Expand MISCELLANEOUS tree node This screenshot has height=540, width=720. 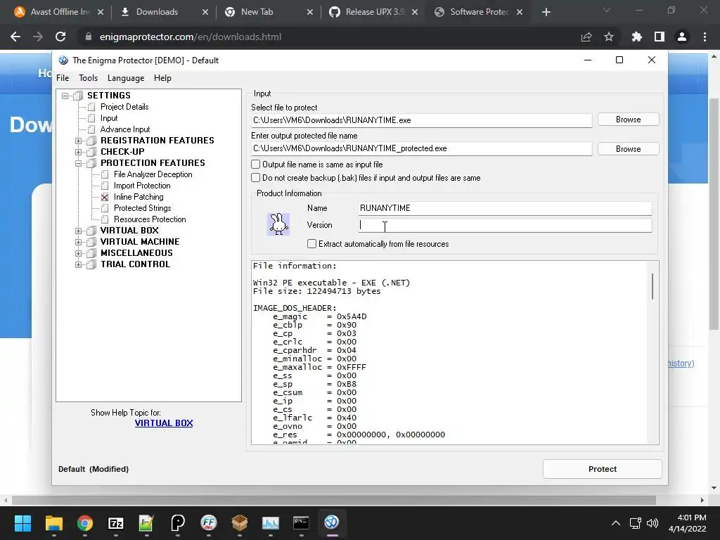tap(79, 253)
